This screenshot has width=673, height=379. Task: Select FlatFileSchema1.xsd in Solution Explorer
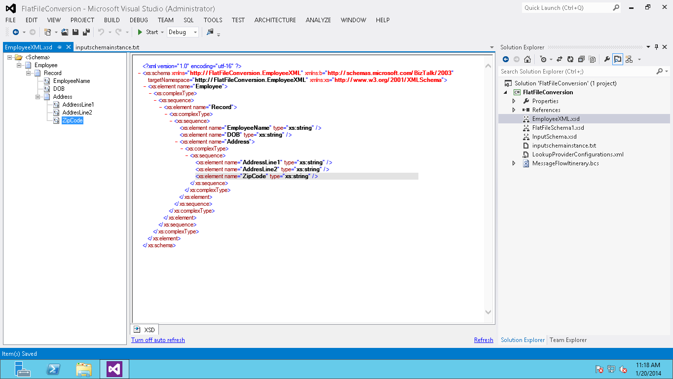pyautogui.click(x=558, y=128)
